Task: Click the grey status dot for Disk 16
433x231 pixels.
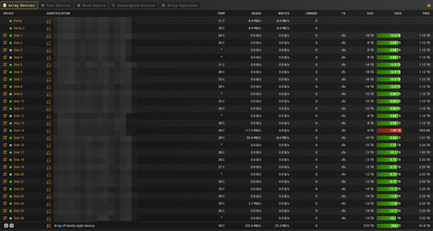Action: click(x=10, y=145)
